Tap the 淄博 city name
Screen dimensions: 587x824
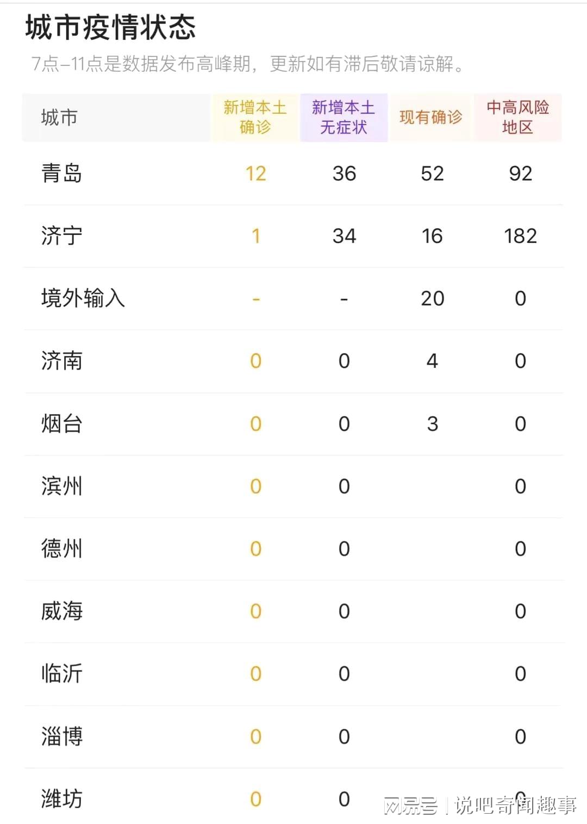[x=61, y=736]
